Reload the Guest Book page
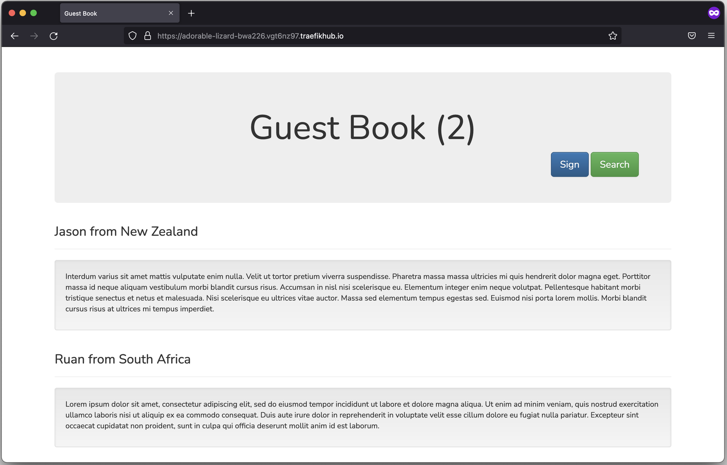Screen dimensions: 727x465 tap(53, 36)
